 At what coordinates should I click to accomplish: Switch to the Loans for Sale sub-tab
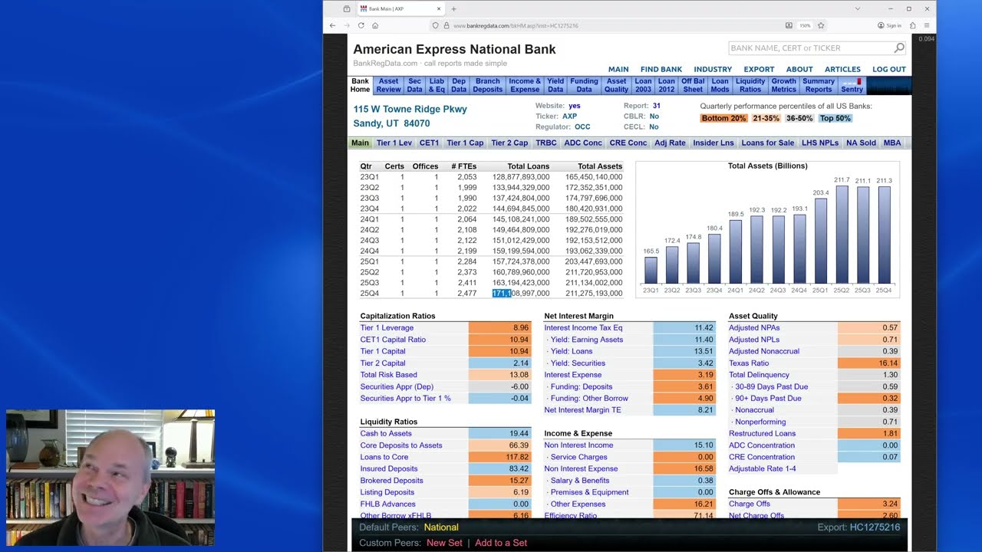(x=768, y=143)
